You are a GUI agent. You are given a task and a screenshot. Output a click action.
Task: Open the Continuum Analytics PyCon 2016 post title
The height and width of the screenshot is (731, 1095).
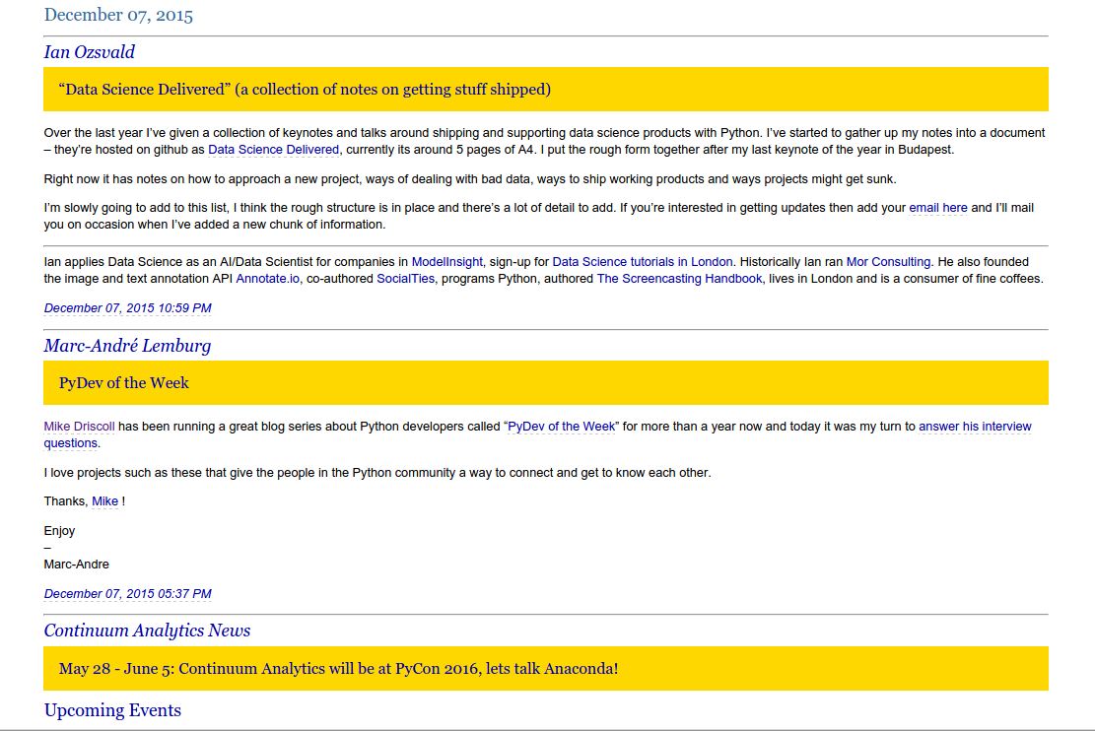338,669
